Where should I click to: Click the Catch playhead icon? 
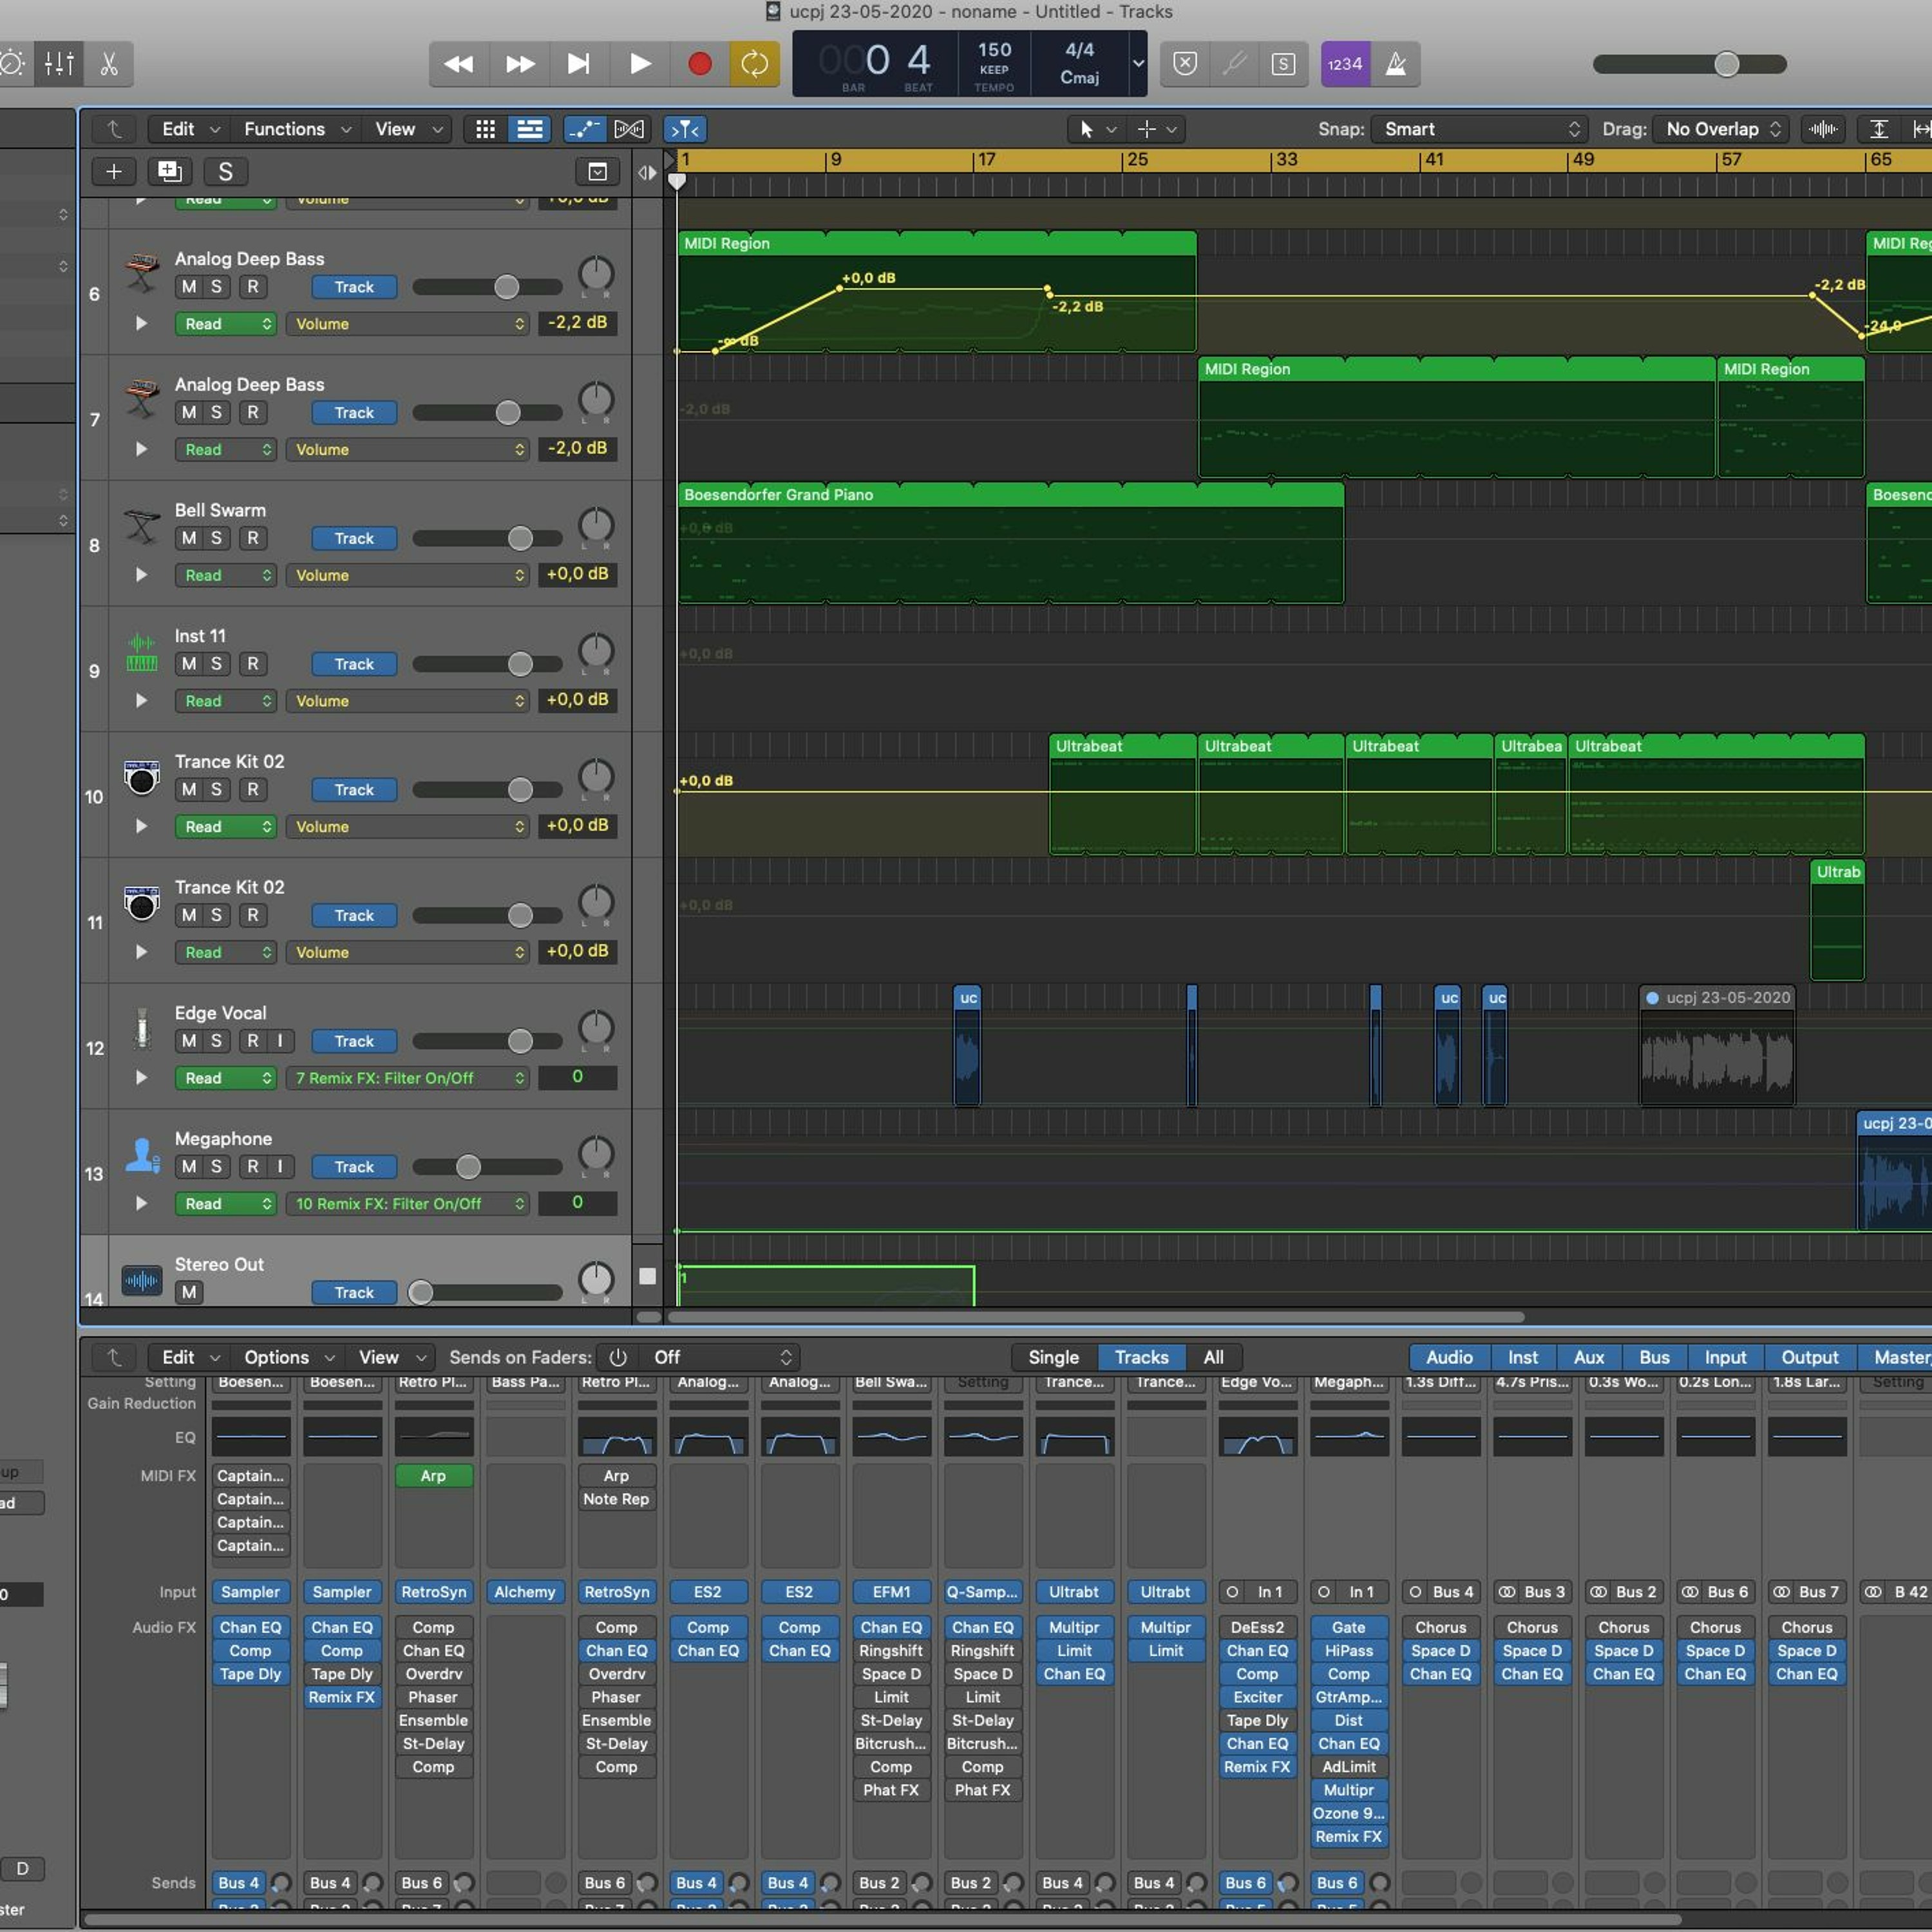pyautogui.click(x=685, y=129)
